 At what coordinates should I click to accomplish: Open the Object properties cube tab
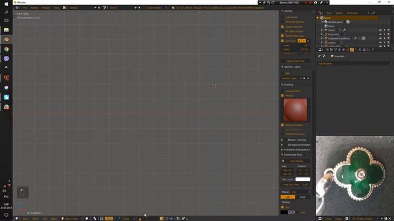pos(344,50)
